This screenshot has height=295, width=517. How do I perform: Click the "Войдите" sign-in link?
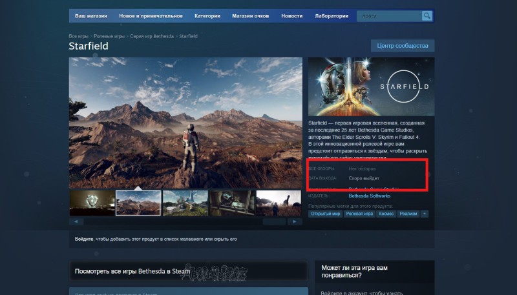(84, 239)
